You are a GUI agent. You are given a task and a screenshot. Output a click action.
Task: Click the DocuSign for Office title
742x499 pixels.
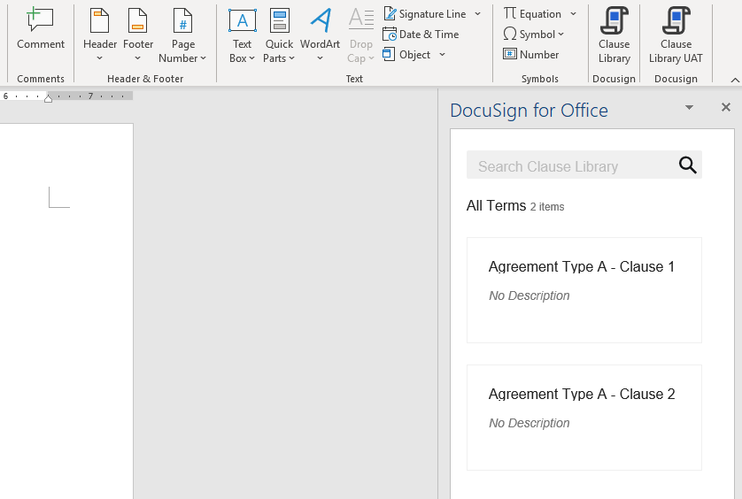529,111
